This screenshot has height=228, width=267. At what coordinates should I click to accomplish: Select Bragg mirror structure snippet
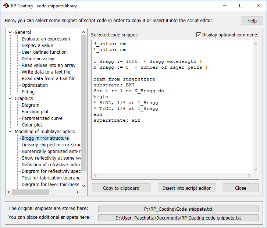point(45,138)
